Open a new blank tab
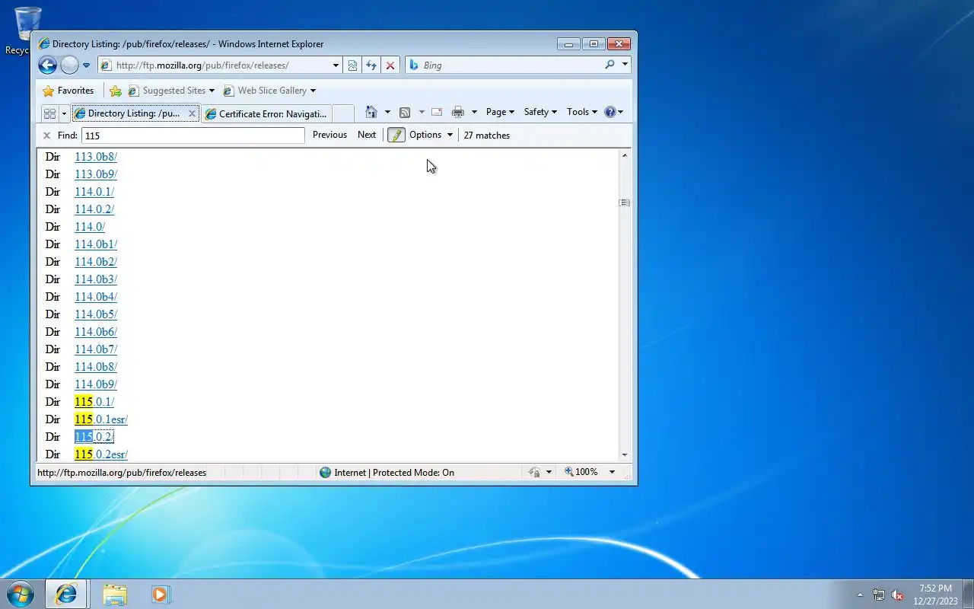Viewport: 974px width, 609px height. coord(343,113)
